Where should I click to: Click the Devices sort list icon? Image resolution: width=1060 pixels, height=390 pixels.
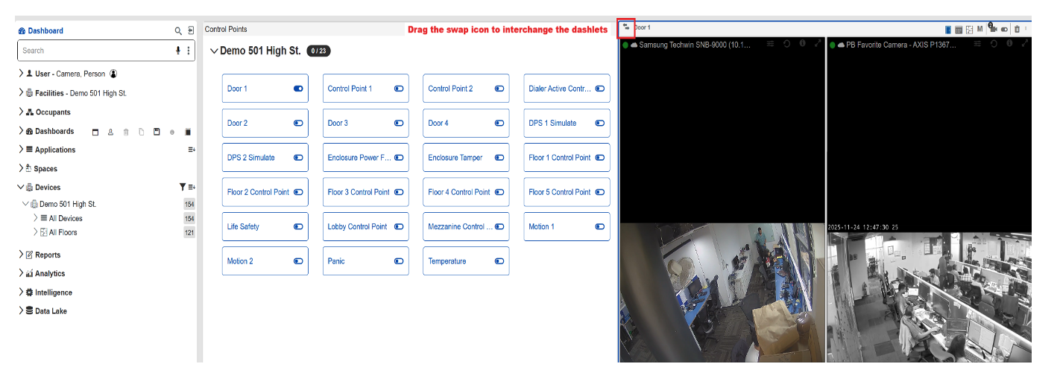(192, 188)
